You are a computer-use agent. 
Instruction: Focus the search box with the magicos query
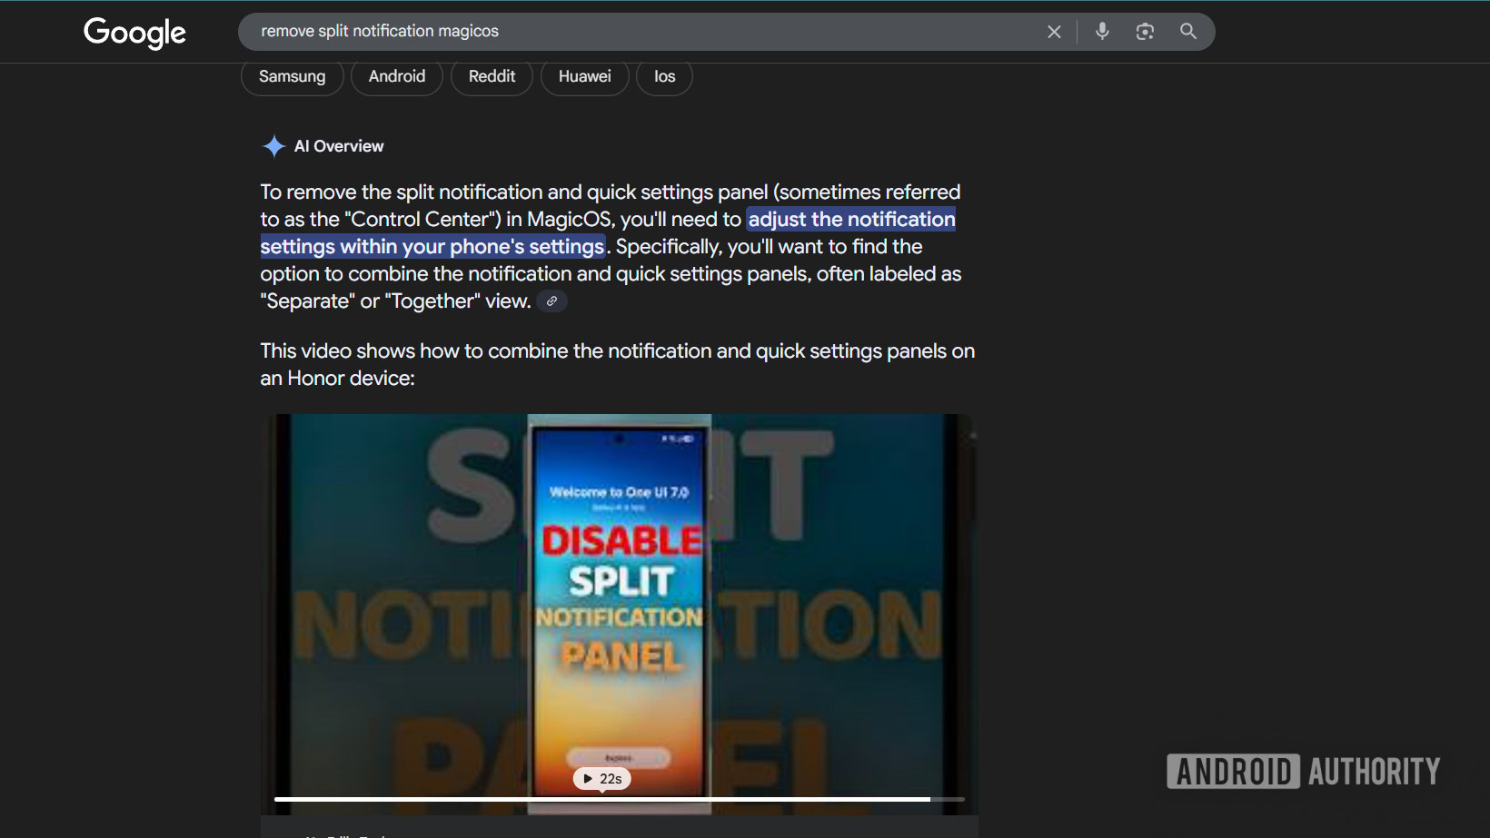pos(636,32)
